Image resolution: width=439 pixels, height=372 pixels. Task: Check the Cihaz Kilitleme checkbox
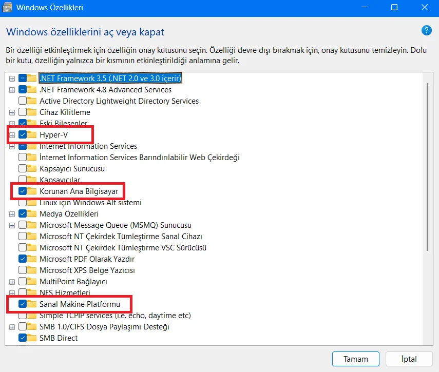[23, 112]
